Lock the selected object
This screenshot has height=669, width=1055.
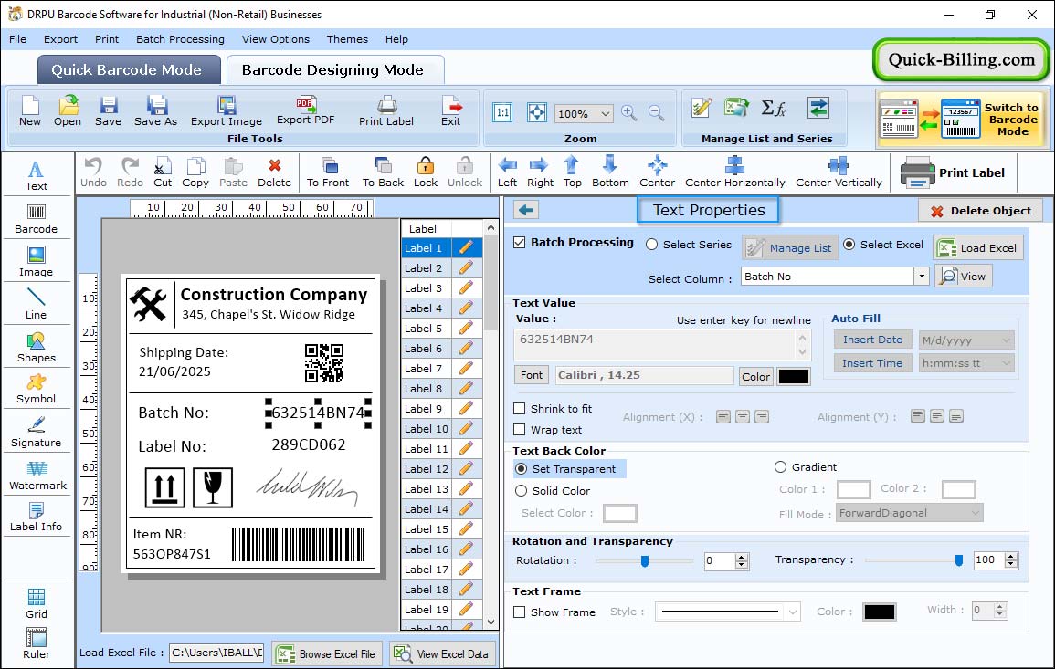tap(426, 172)
